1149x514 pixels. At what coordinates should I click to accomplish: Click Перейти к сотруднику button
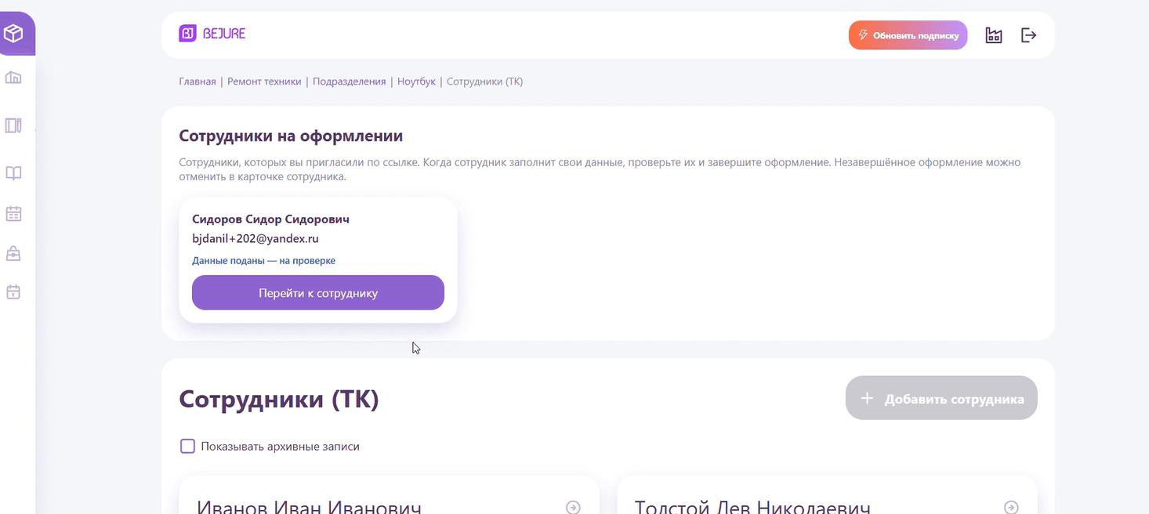click(x=318, y=293)
